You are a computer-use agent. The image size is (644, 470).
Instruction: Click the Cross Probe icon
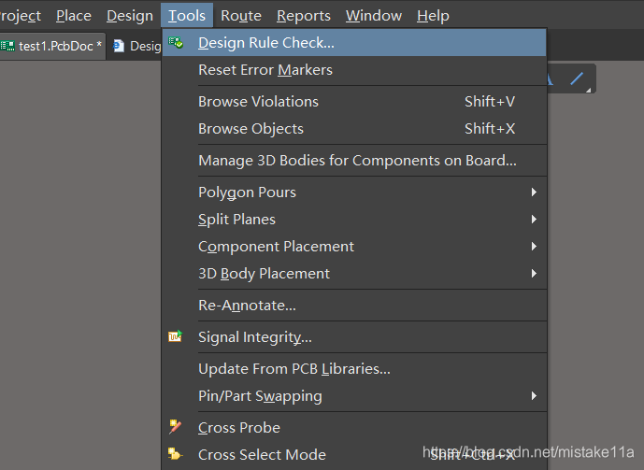click(x=176, y=427)
